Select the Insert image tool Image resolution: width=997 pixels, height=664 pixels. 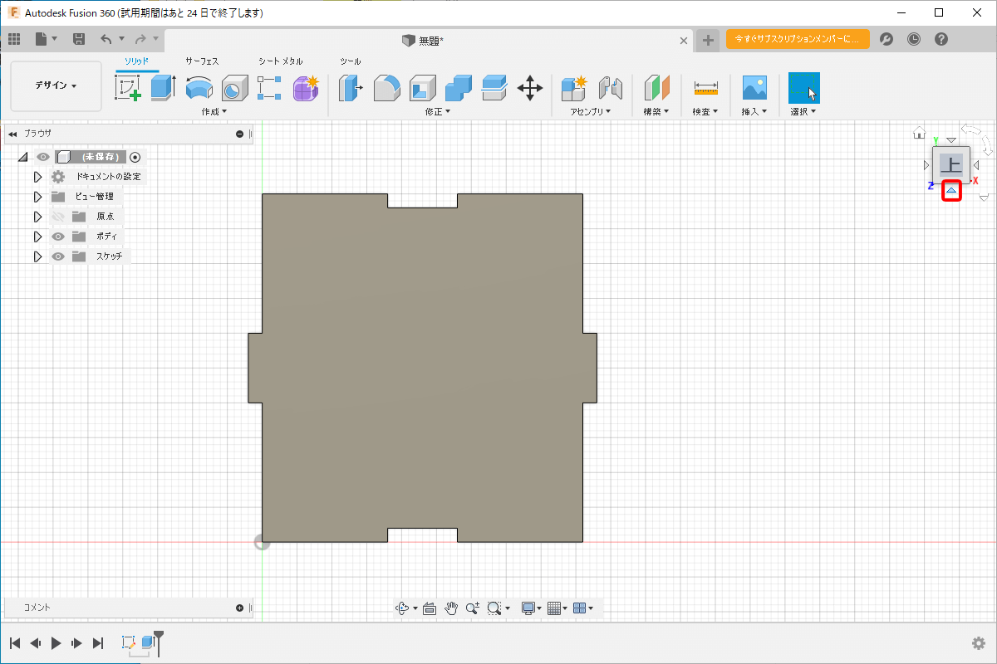point(754,87)
